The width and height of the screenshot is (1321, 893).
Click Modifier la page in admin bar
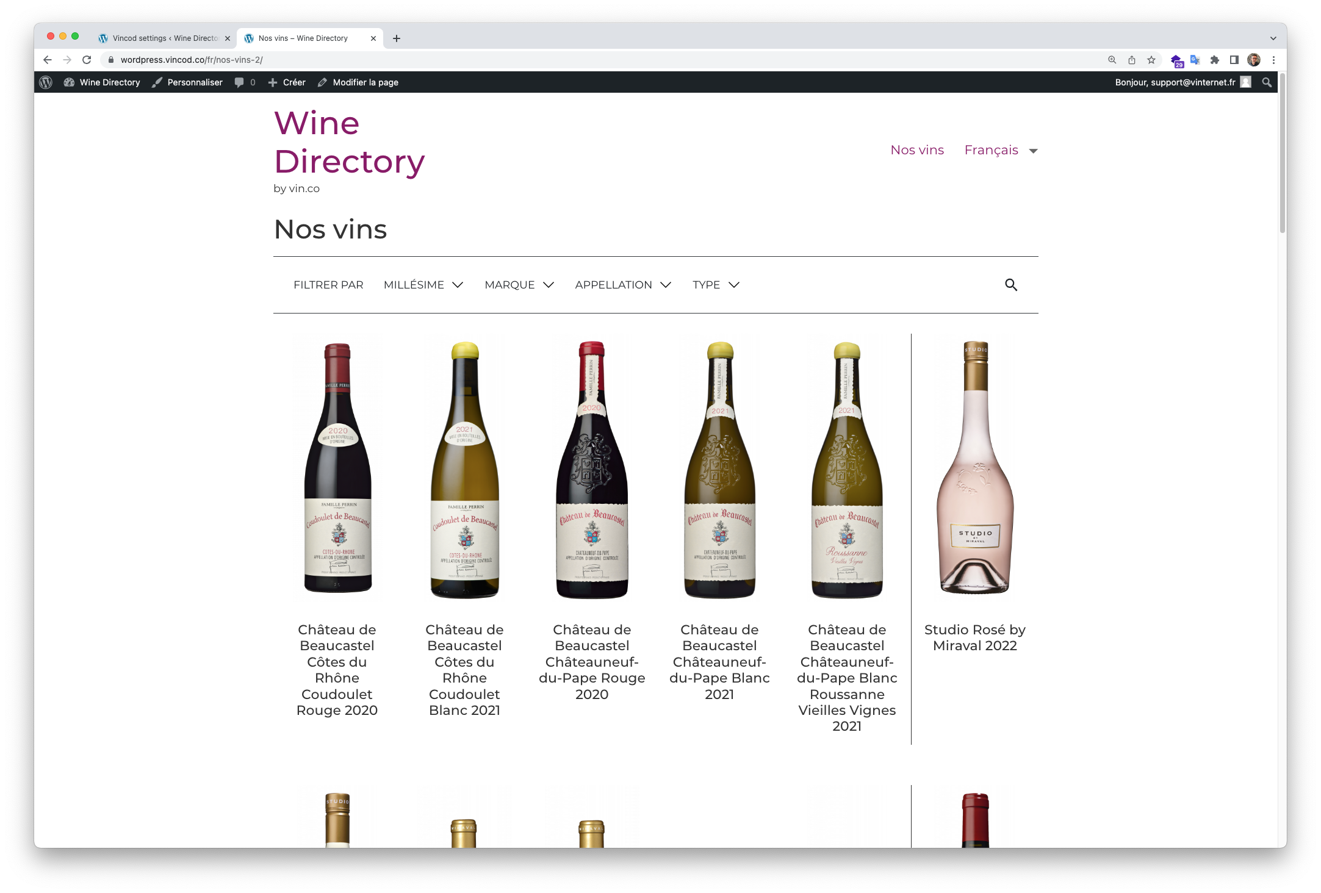coord(358,82)
